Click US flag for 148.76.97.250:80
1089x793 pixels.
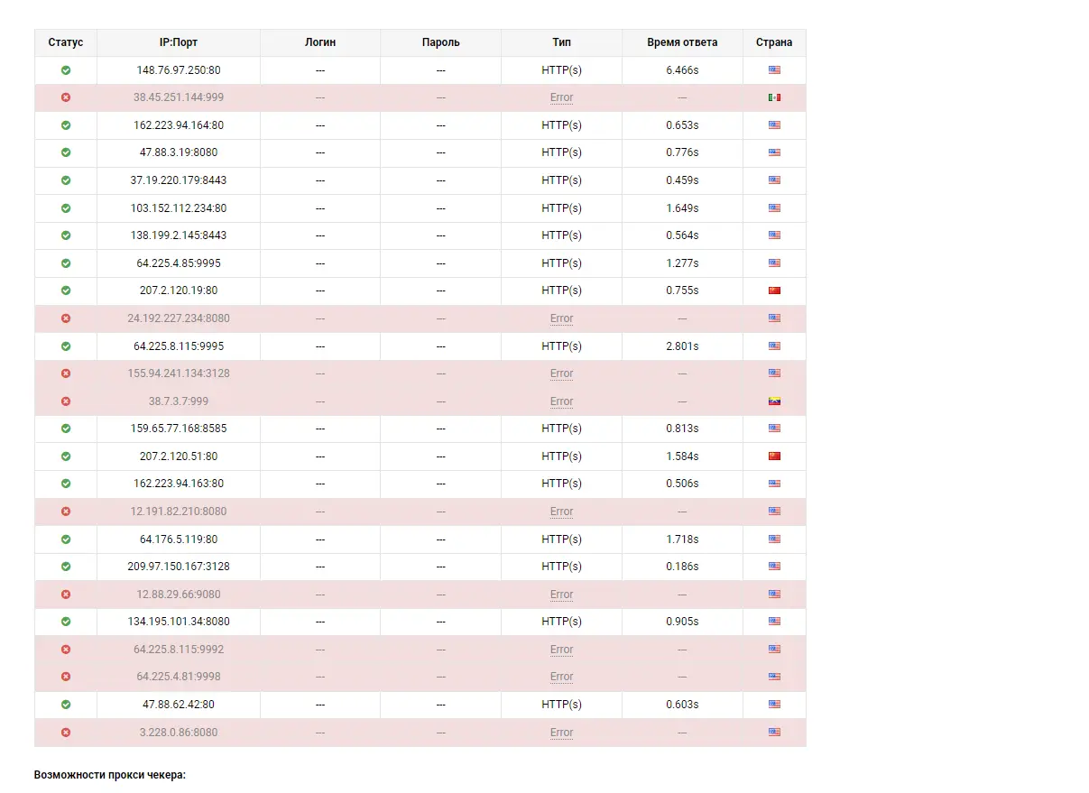774,70
